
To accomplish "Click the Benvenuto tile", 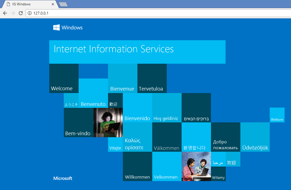I will tap(93, 93).
